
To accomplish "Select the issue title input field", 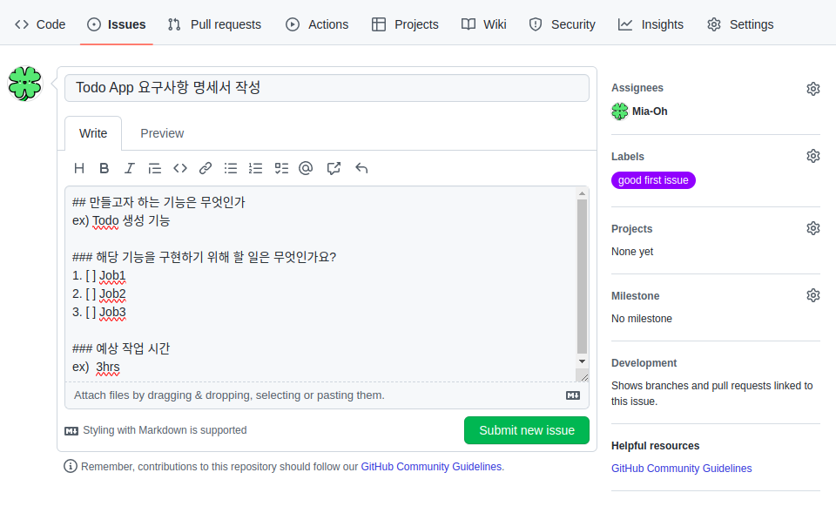I will 327,87.
